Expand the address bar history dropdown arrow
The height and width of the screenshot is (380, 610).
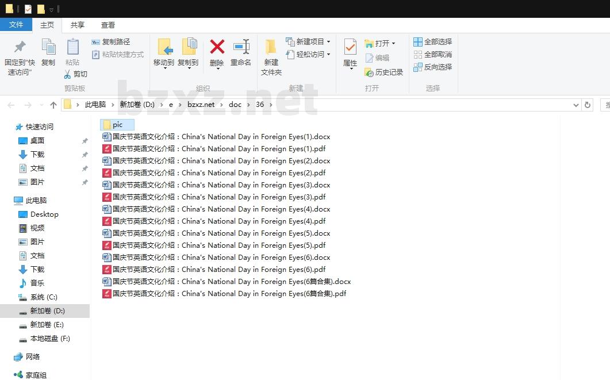576,105
